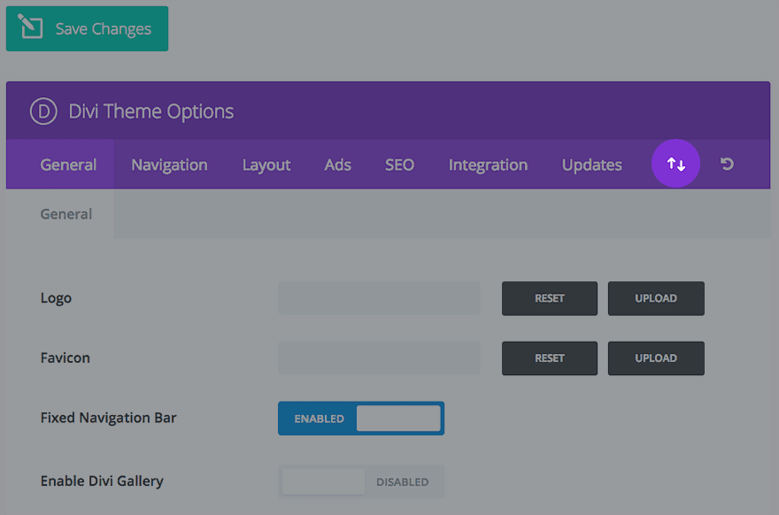Switch to the General main tab
The height and width of the screenshot is (515, 779).
click(x=68, y=165)
